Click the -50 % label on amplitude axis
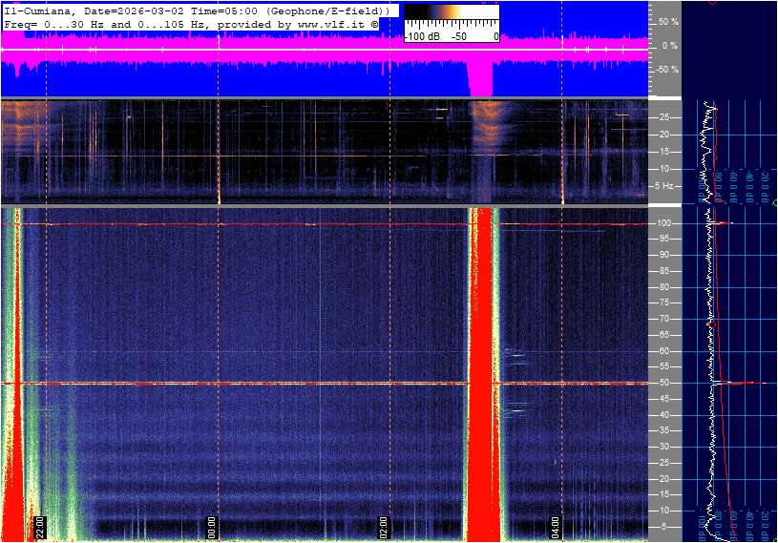This screenshot has height=543, width=778. pos(665,70)
